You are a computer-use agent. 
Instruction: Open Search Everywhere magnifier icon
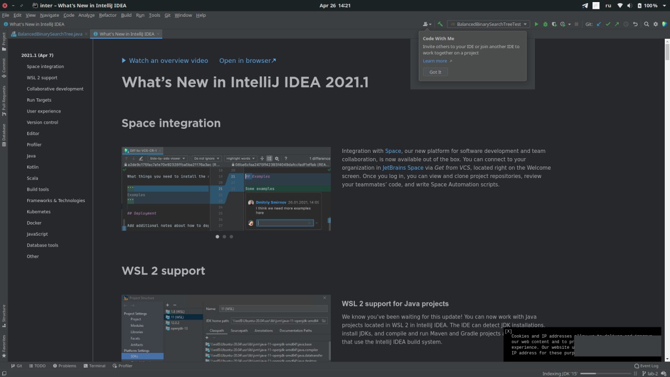click(646, 24)
